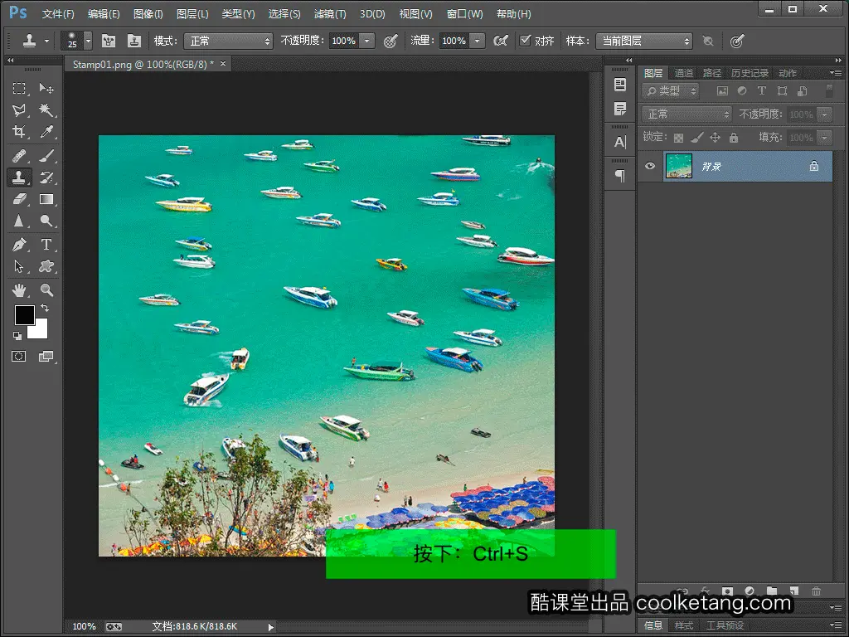Close the Stamp01.png document tab

point(223,64)
